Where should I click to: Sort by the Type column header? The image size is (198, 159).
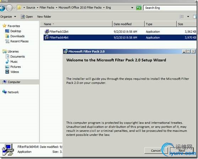160,24
